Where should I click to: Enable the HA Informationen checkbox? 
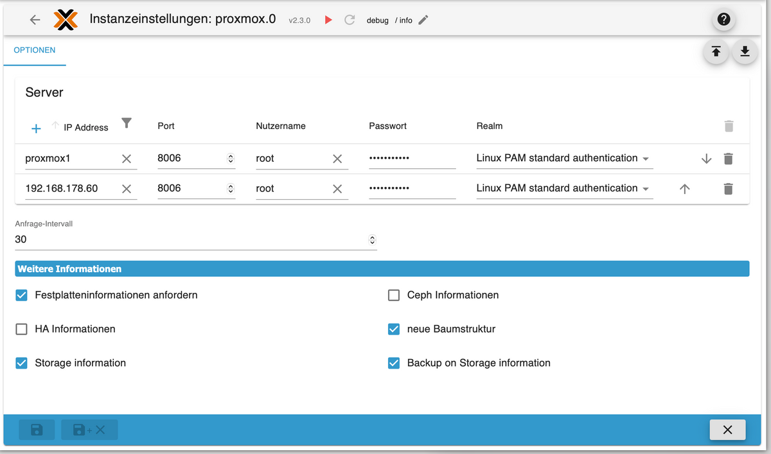(22, 329)
